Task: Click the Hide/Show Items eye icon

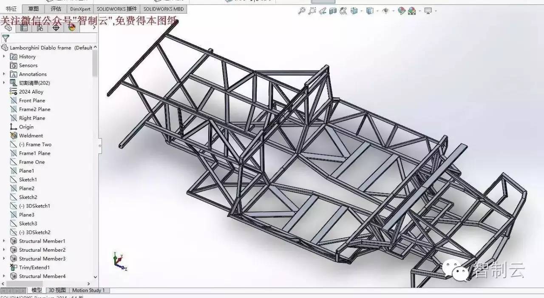Action: [385, 11]
